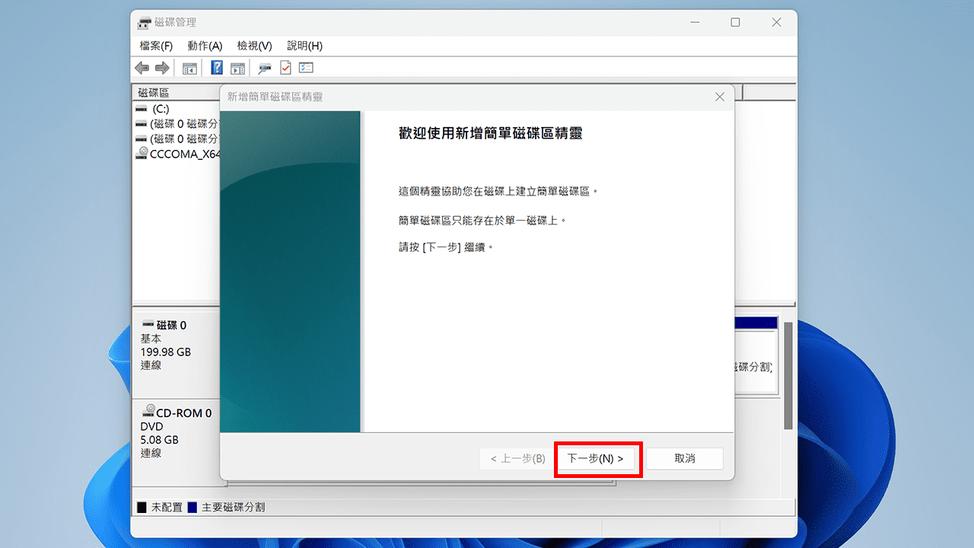Screen dimensions: 974x548
Task: Toggle the action pane toolbar icon
Action: pos(237,68)
